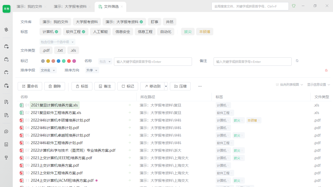Open the more options (...) icon in toolbar
Viewport: 333px width, 187px height.
point(200,86)
